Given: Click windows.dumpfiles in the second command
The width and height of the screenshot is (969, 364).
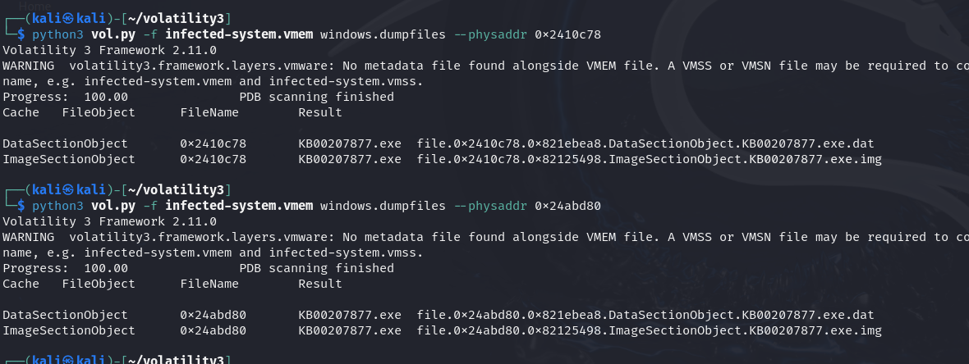Looking at the screenshot, I should tap(383, 205).
